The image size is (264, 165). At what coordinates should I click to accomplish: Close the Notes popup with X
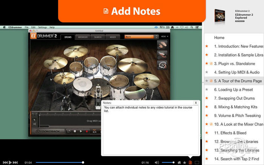point(196,103)
